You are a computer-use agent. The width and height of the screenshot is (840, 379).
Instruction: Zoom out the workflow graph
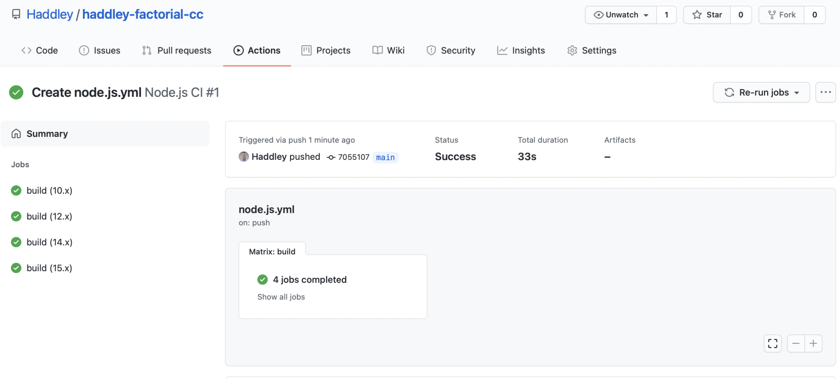coord(796,343)
